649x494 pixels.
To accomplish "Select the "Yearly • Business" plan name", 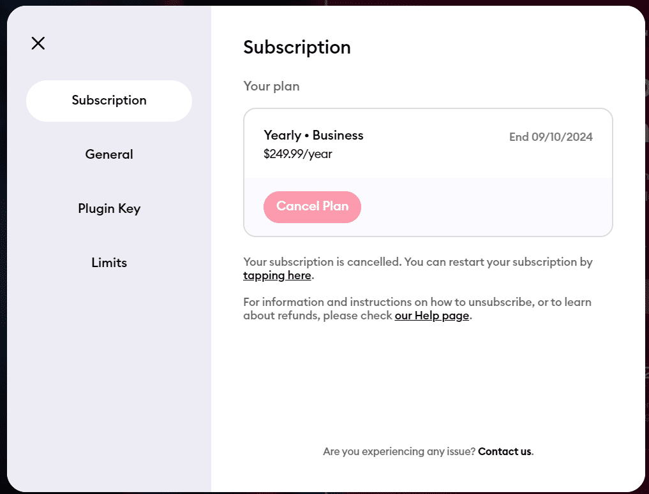I will coord(313,135).
